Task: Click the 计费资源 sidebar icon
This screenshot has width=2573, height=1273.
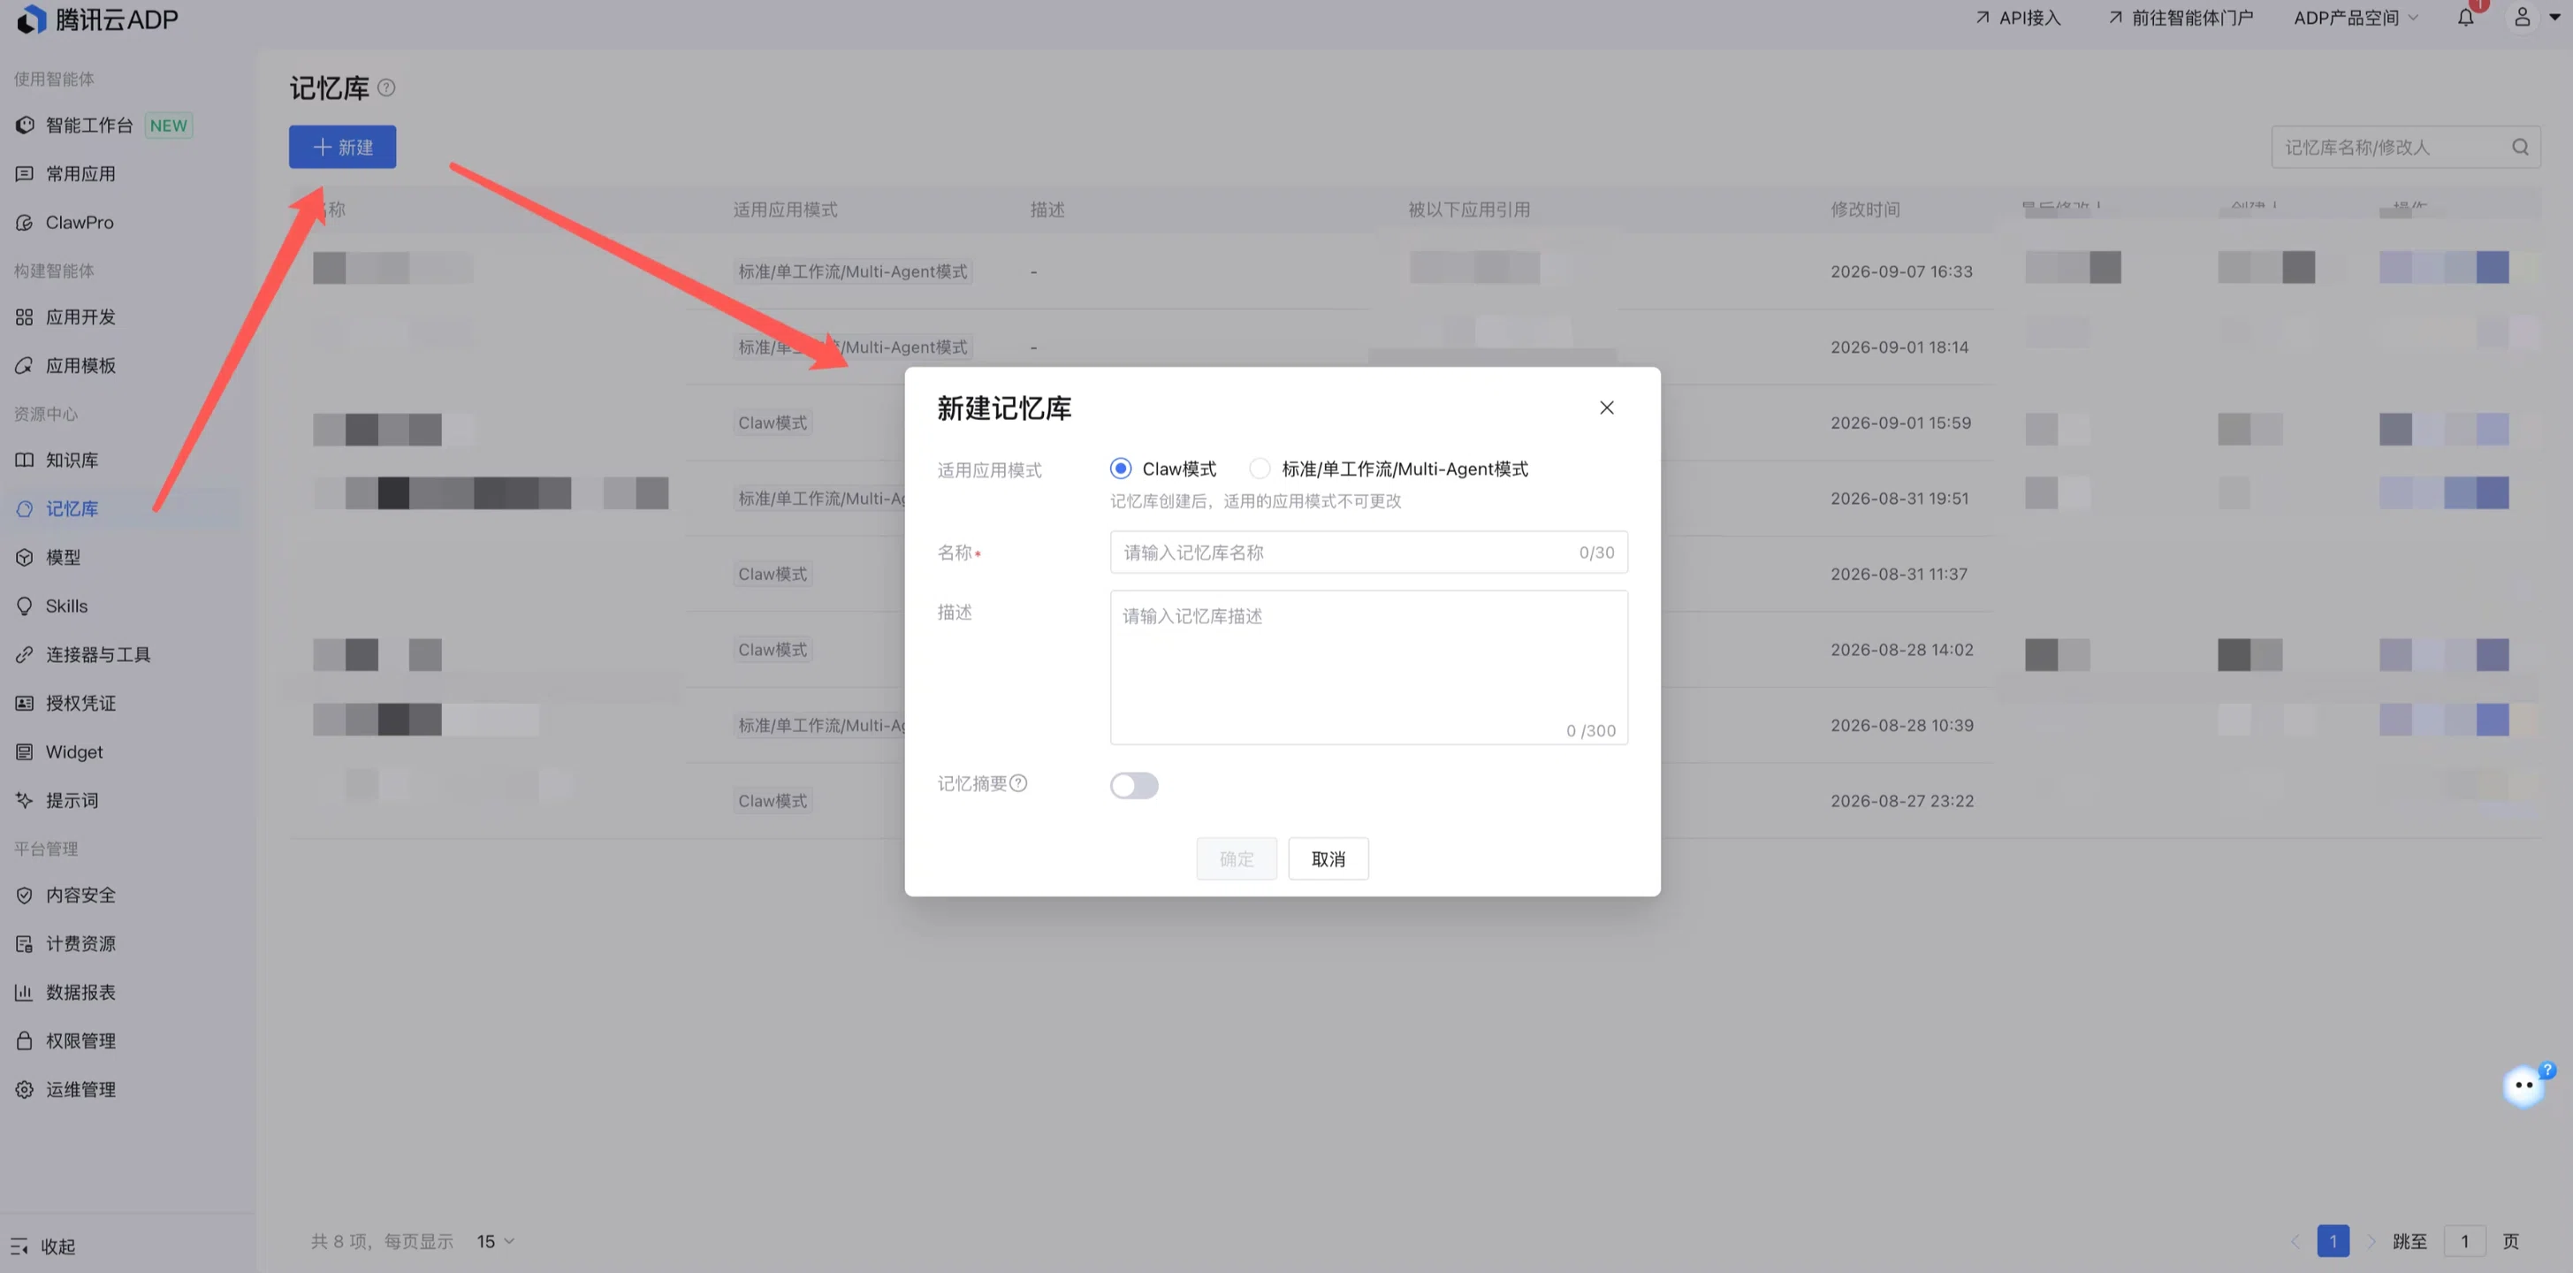Action: pos(24,943)
